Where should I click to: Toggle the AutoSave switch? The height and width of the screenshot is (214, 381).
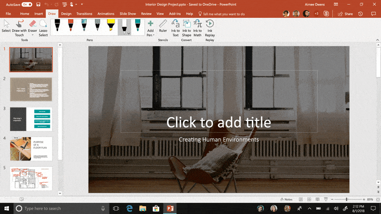(x=27, y=4)
